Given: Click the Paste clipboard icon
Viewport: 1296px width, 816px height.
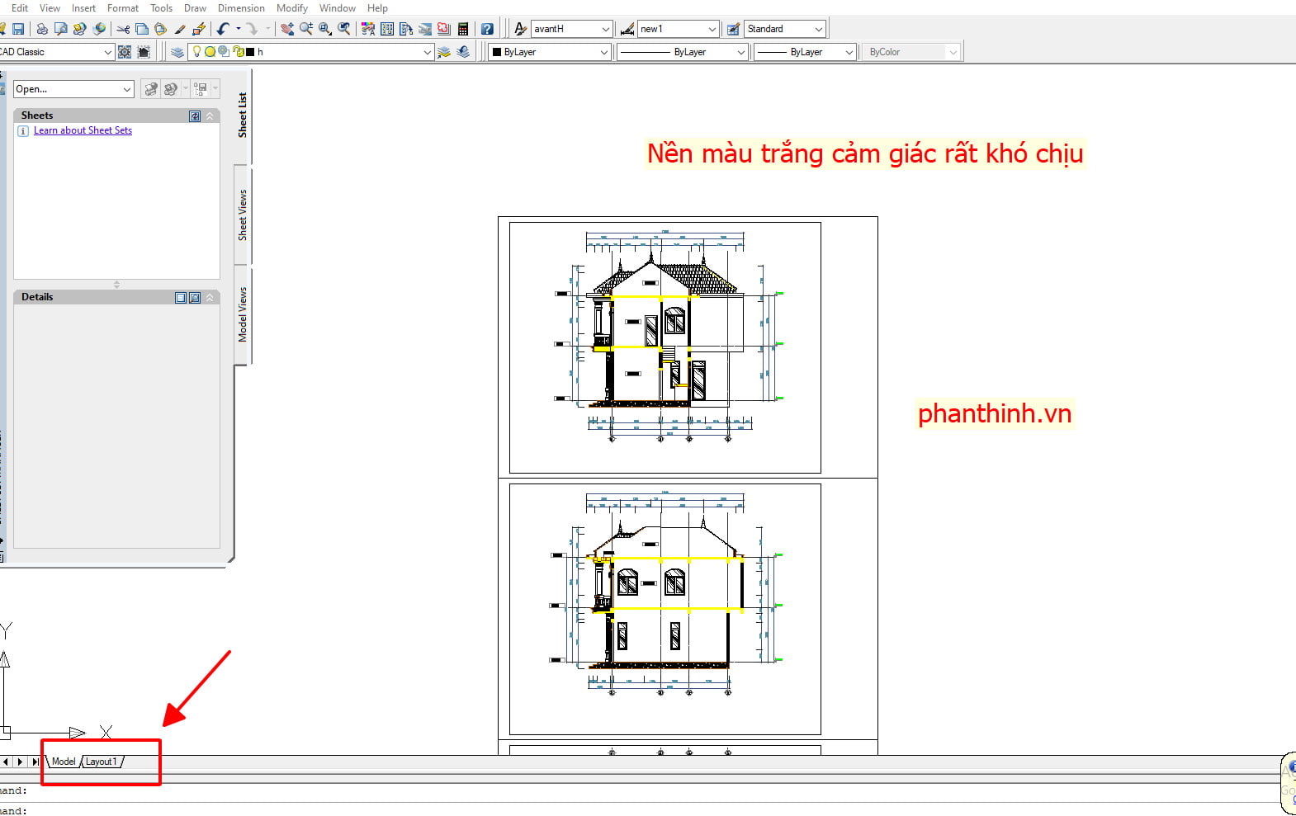Looking at the screenshot, I should point(161,29).
